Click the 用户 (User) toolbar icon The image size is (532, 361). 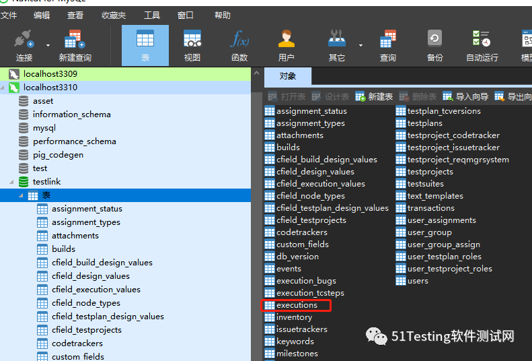[287, 45]
